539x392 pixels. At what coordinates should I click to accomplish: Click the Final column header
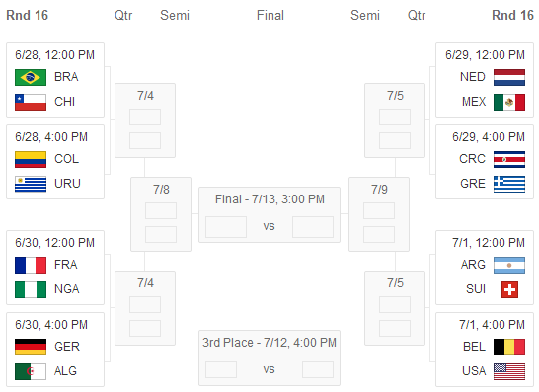270,15
